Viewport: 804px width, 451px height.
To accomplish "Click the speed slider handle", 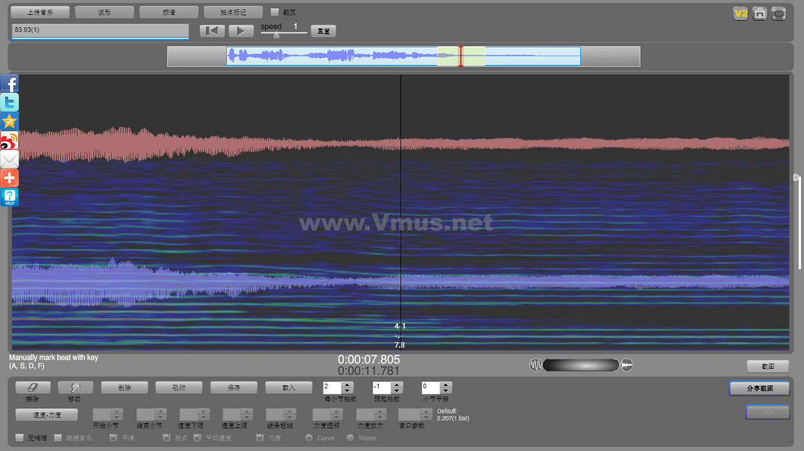I will 276,34.
